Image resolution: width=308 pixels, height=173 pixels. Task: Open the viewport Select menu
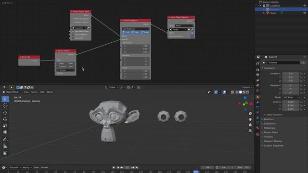34,92
